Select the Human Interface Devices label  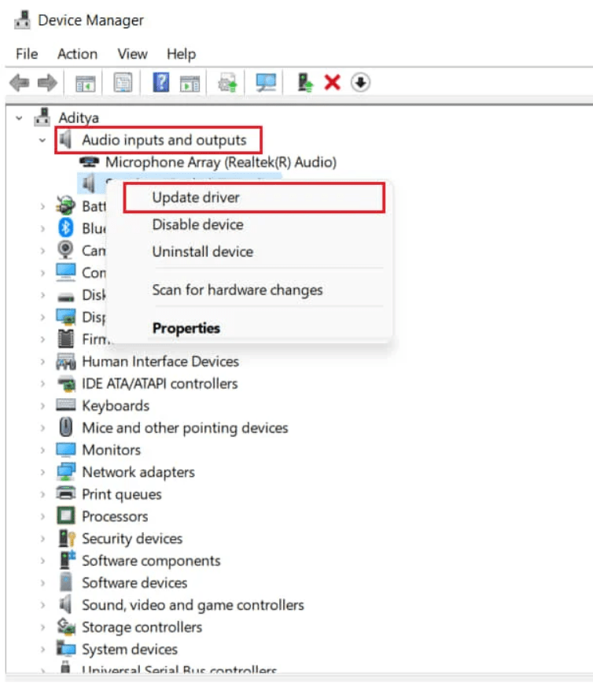(x=160, y=361)
